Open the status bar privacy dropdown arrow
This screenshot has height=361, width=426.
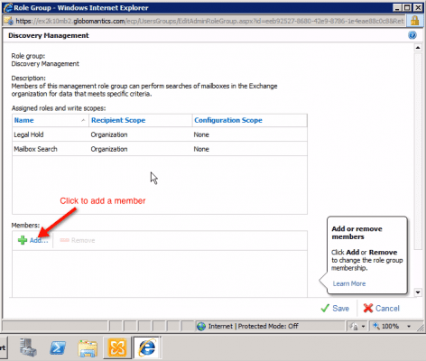[363, 326]
